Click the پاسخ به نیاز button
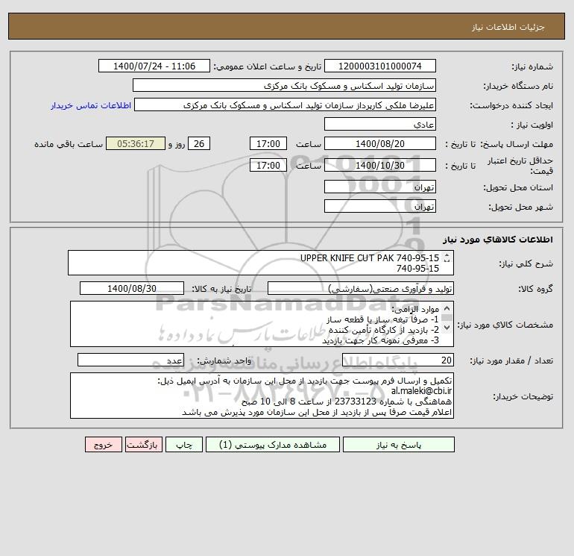The image size is (574, 556). coord(399,445)
